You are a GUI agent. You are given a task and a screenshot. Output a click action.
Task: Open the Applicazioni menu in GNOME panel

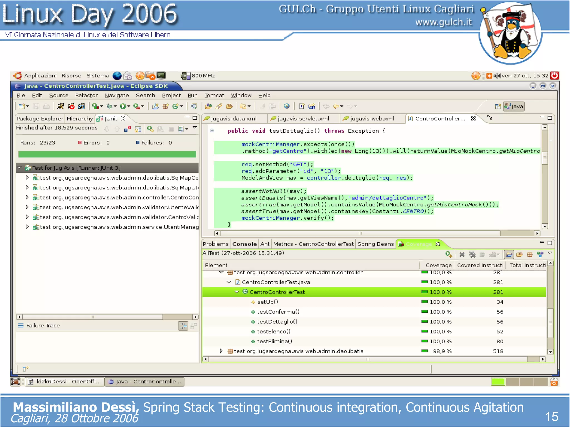pyautogui.click(x=40, y=76)
